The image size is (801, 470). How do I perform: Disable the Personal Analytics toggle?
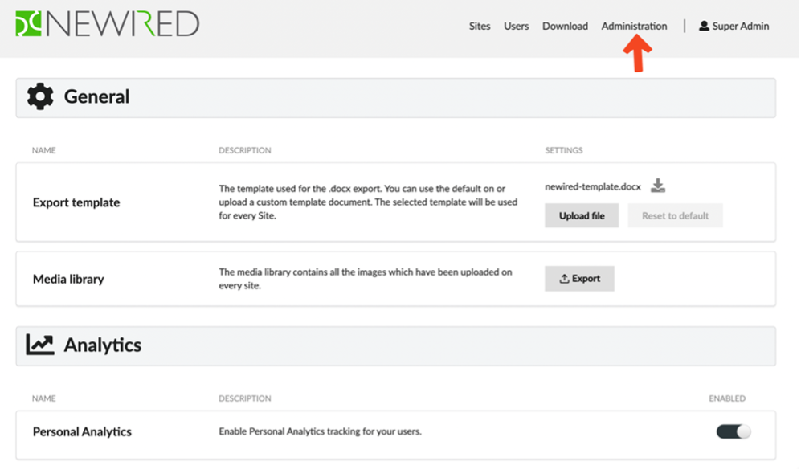pos(734,431)
